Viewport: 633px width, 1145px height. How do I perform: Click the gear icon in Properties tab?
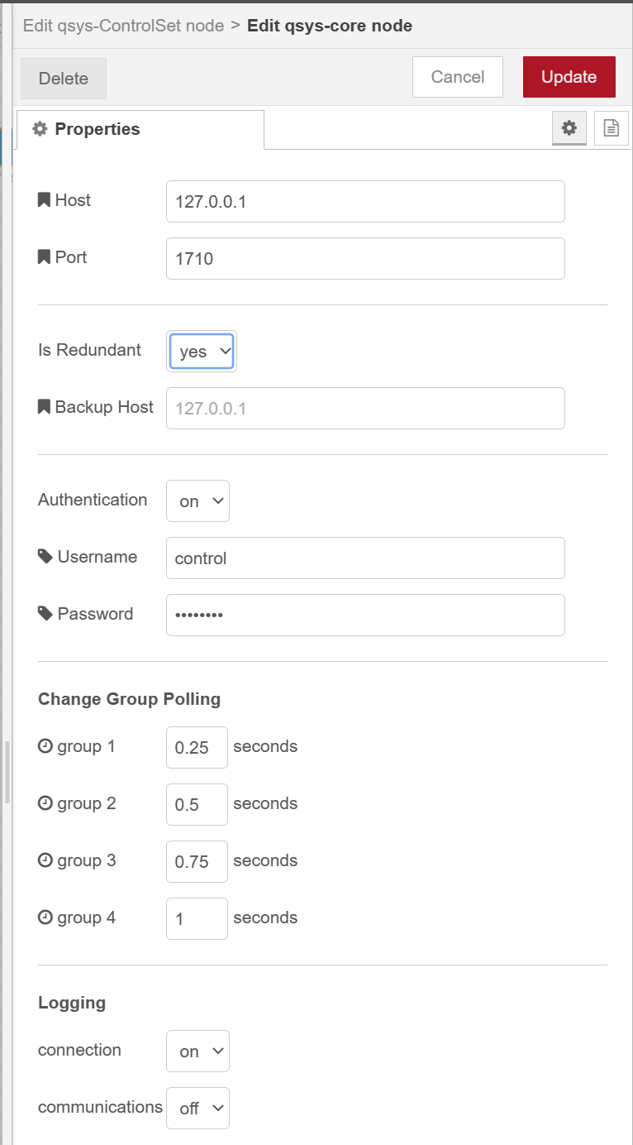pyautogui.click(x=40, y=129)
